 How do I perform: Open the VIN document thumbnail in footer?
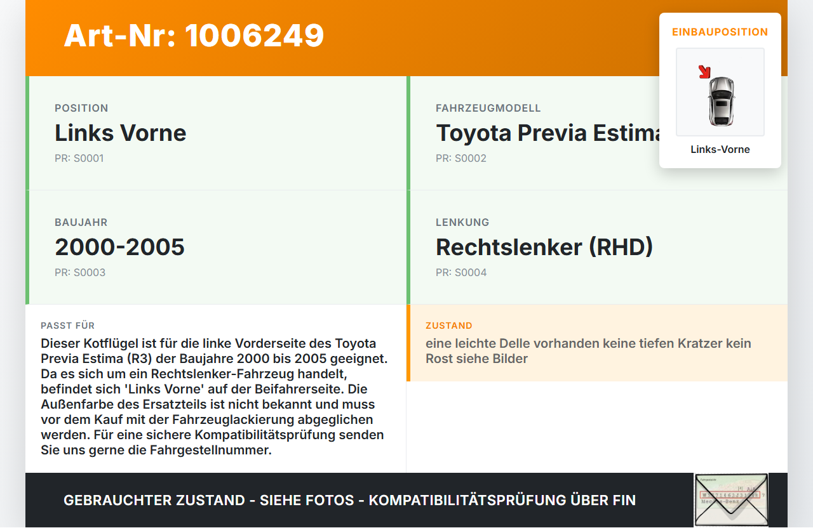click(x=731, y=500)
